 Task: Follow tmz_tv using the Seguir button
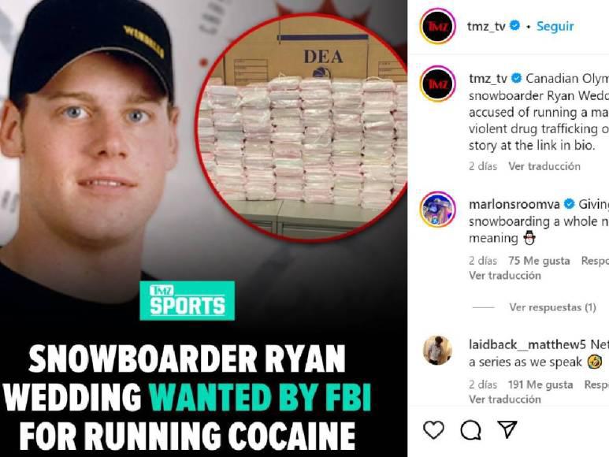pos(555,27)
